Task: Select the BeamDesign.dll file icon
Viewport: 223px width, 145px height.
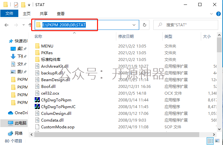Action: pos(37,80)
